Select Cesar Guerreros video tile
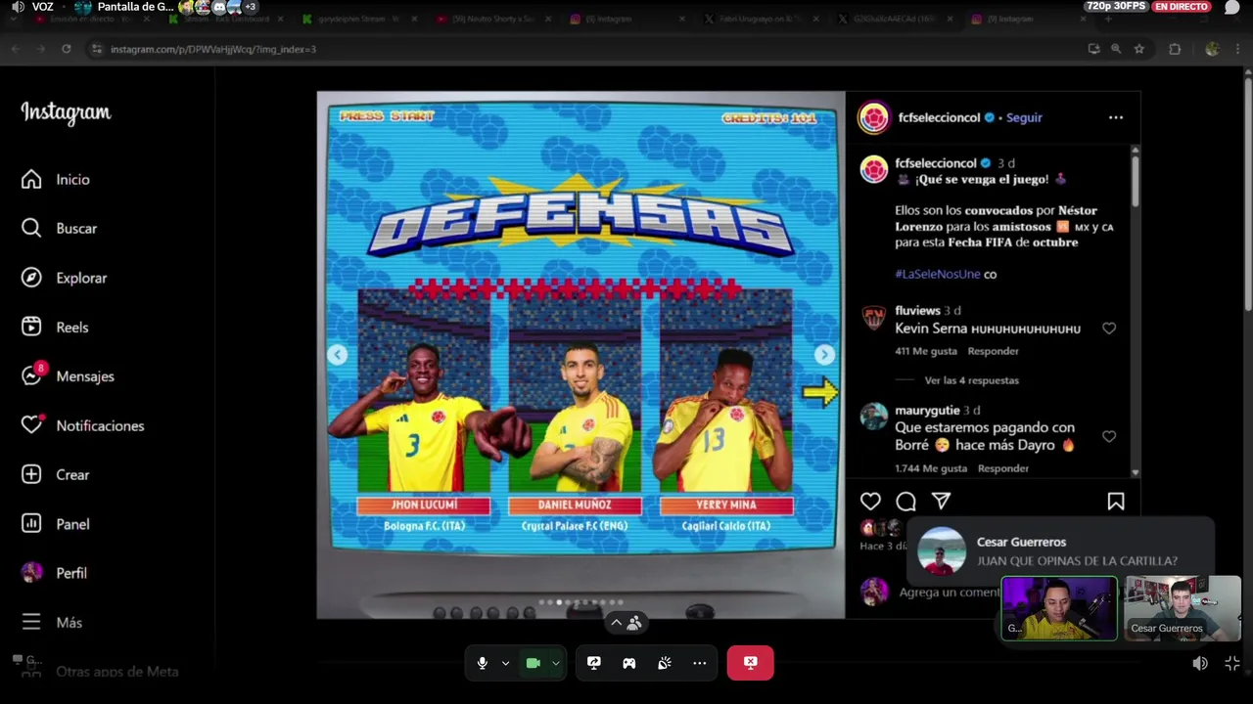Viewport: 1253px width, 704px height. pos(1183,608)
